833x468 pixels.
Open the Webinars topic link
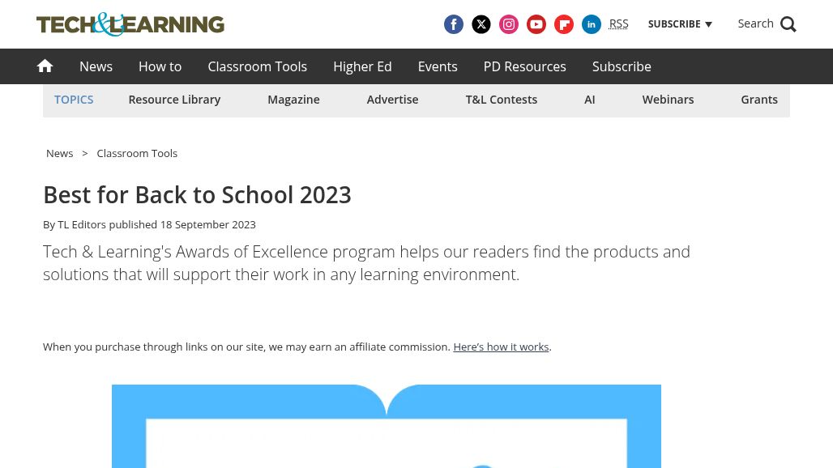pyautogui.click(x=668, y=100)
